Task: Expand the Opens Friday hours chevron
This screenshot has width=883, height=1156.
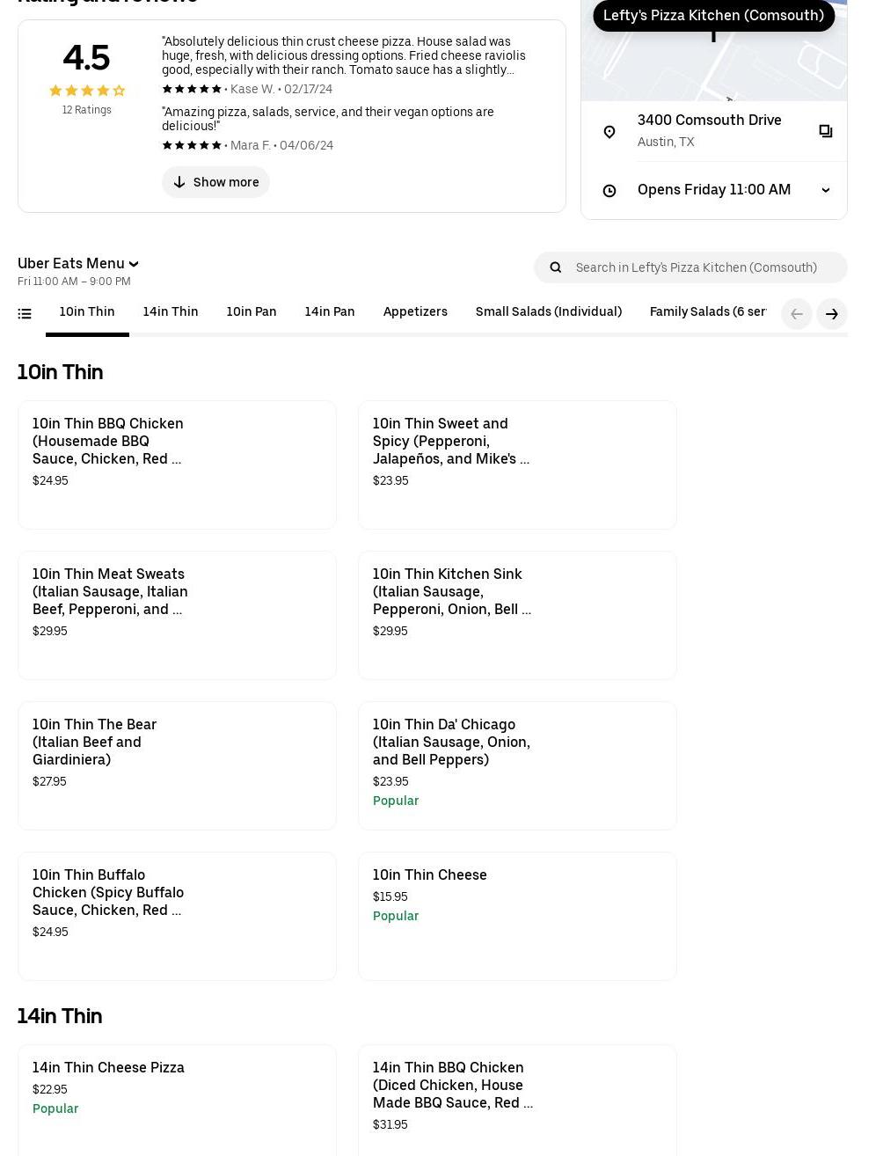Action: click(825, 190)
